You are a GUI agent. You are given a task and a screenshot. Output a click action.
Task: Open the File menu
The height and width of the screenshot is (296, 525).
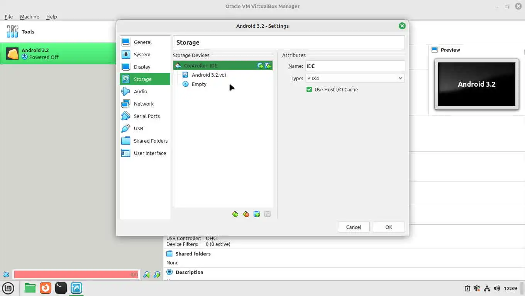coord(9,17)
